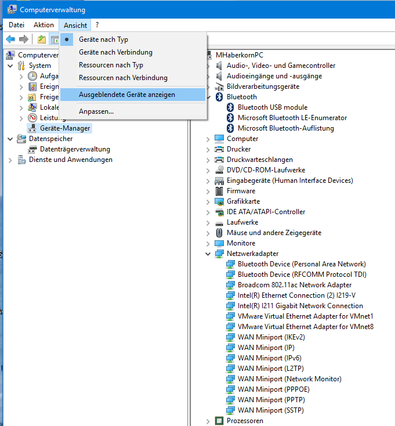Select Geräte-Manager in the left tree

[x=65, y=128]
